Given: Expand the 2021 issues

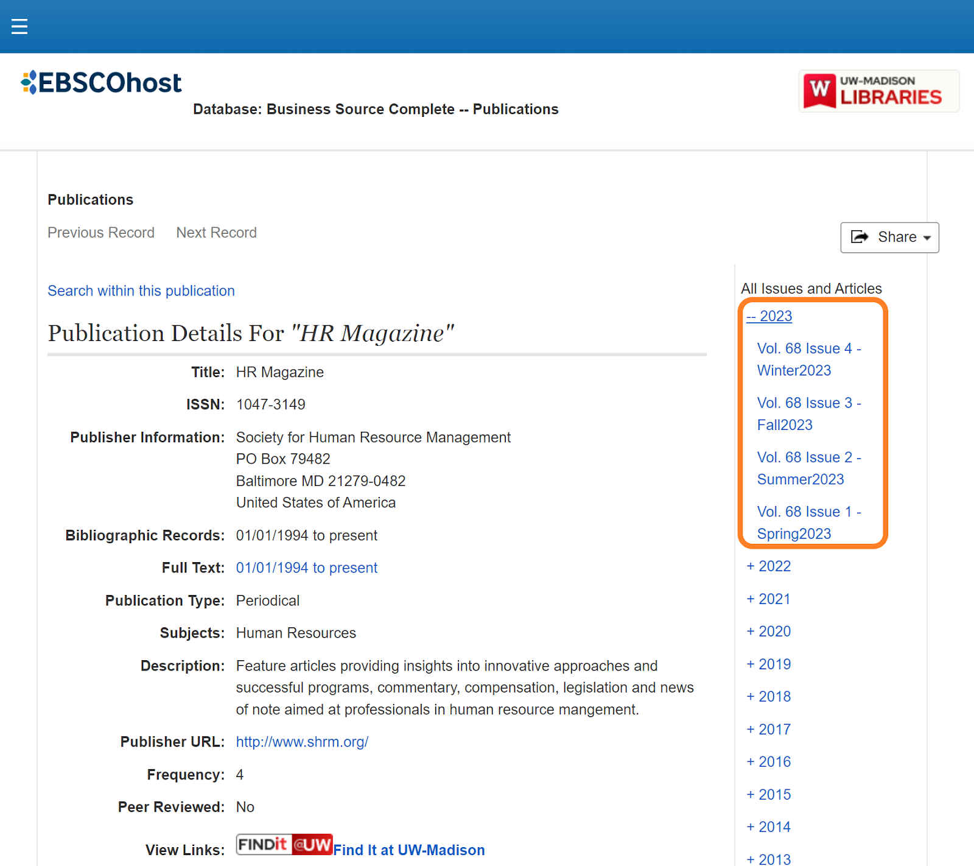Looking at the screenshot, I should tap(768, 599).
